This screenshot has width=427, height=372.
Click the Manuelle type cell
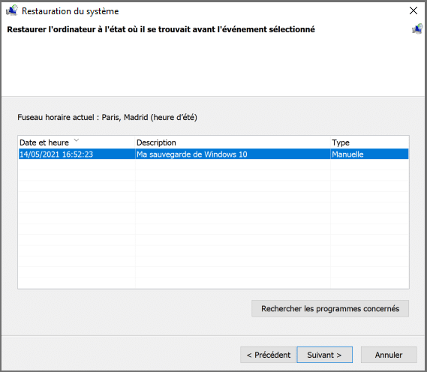point(347,154)
